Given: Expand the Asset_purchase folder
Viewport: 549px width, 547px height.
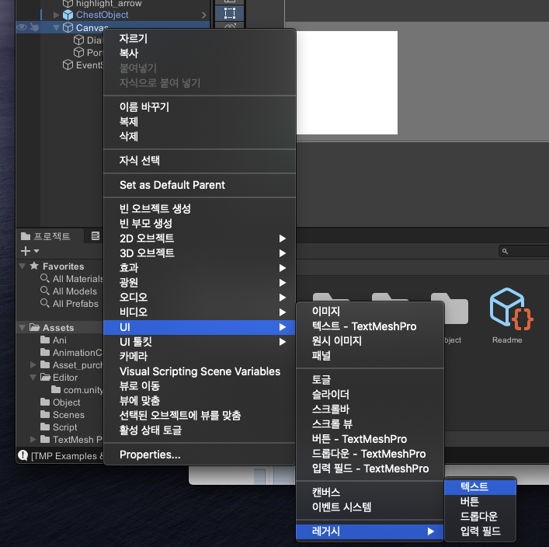Looking at the screenshot, I should point(33,364).
